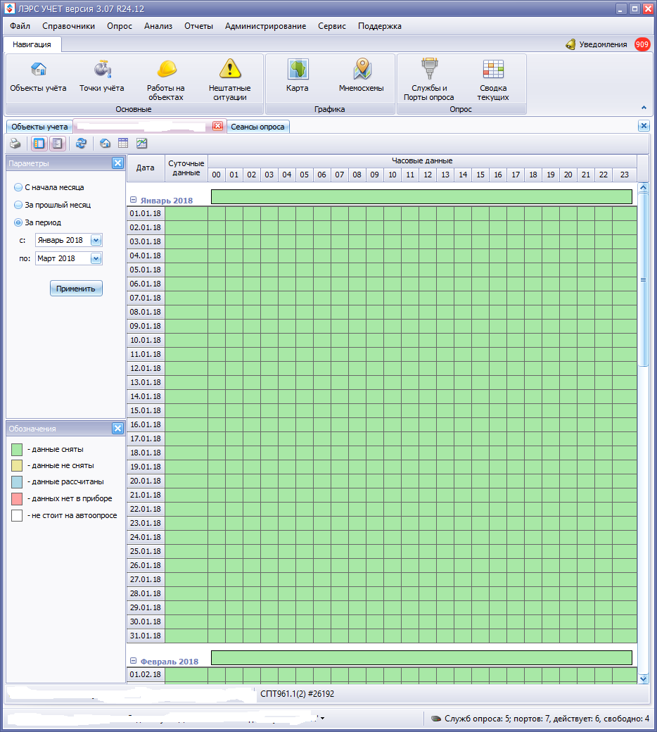Open Работы на объектах
Screen dimensions: 657x732
click(165, 80)
